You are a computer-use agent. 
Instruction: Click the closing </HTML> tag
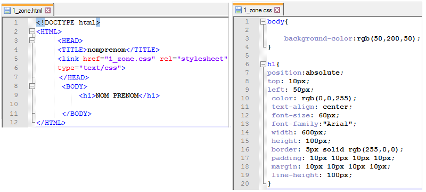(51, 123)
